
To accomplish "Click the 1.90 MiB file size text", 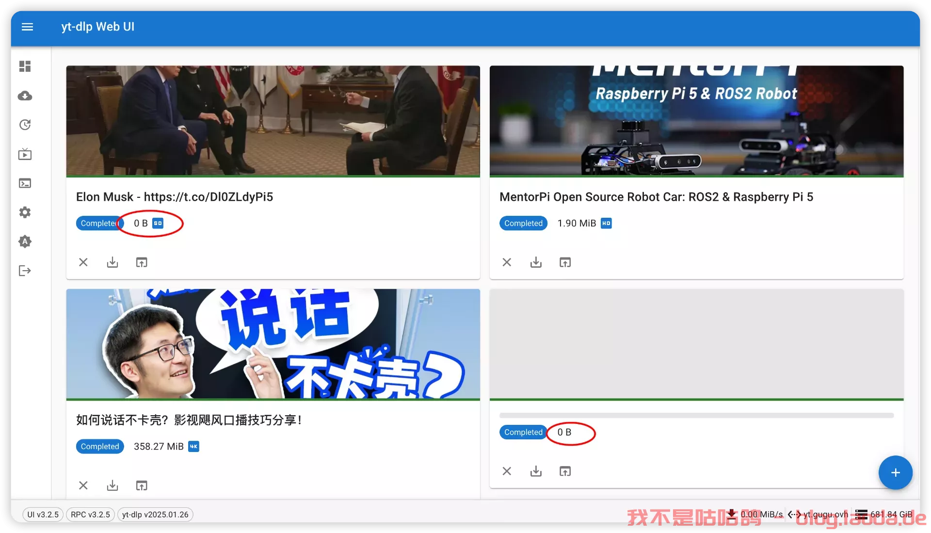I will coord(577,223).
